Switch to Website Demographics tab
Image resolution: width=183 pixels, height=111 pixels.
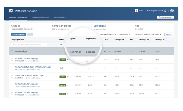click(40, 17)
